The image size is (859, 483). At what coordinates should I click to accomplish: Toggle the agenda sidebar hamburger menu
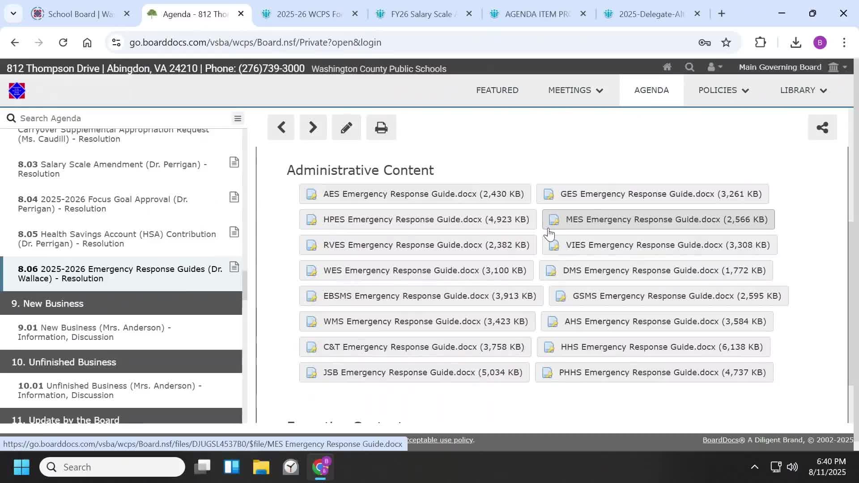pyautogui.click(x=238, y=119)
